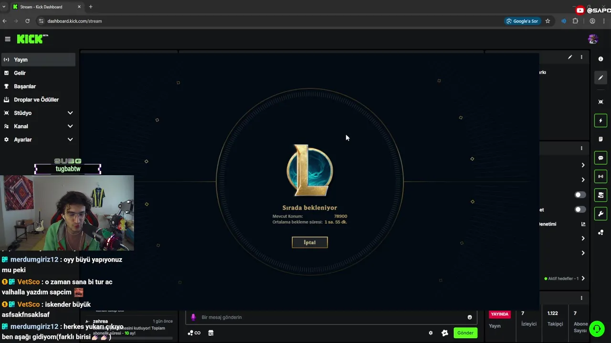The height and width of the screenshot is (343, 611).
Task: Open first chevron row in right panel
Action: point(583,165)
